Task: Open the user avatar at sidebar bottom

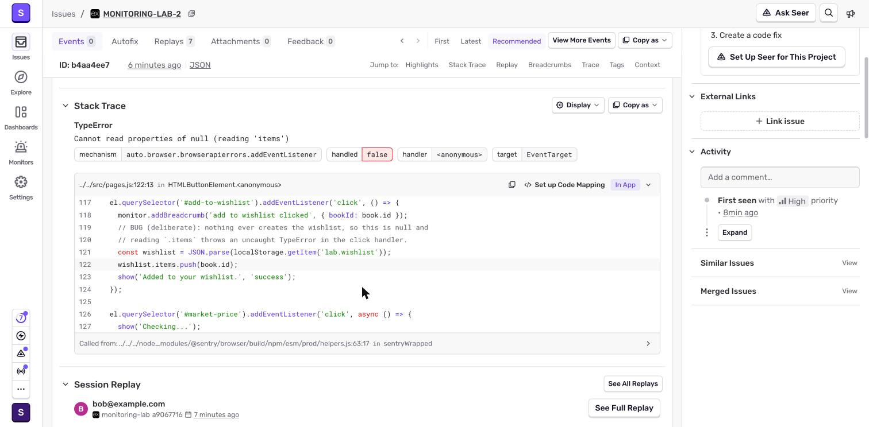Action: pos(21,412)
